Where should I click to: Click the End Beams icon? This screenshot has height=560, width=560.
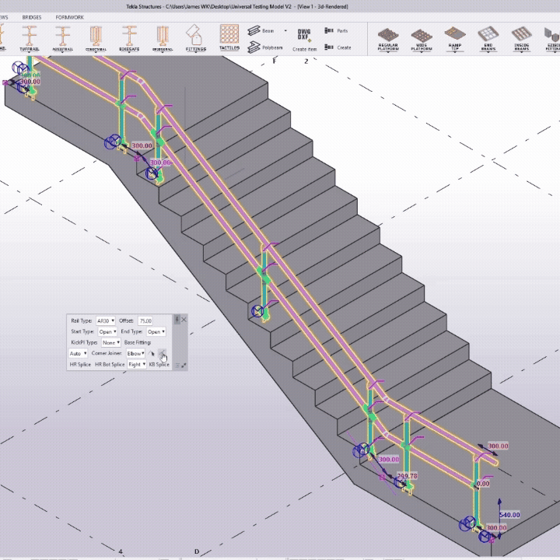pyautogui.click(x=488, y=37)
